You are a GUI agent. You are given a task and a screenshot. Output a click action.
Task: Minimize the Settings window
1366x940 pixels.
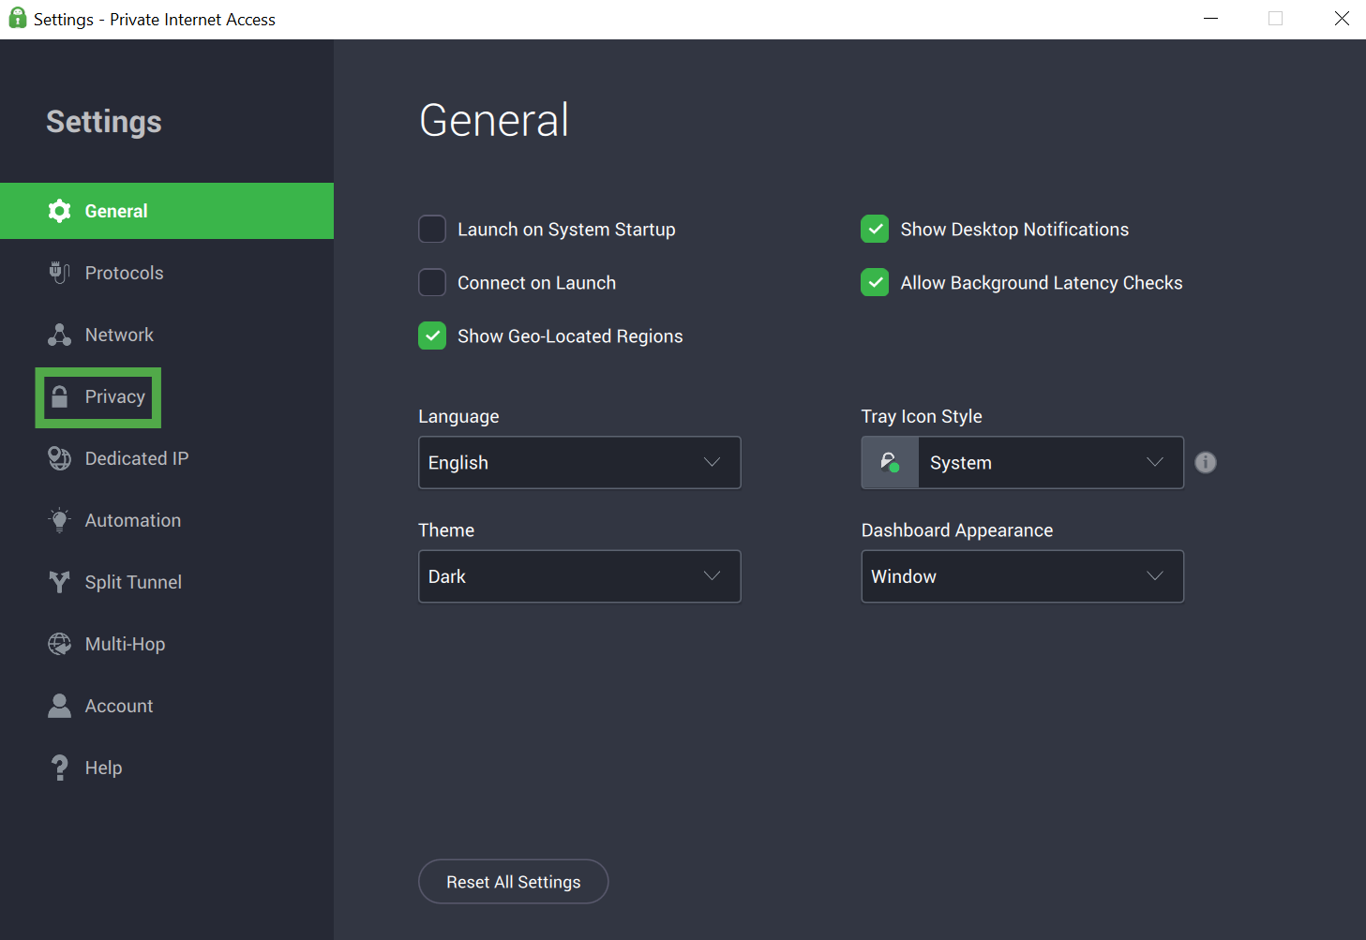tap(1211, 19)
